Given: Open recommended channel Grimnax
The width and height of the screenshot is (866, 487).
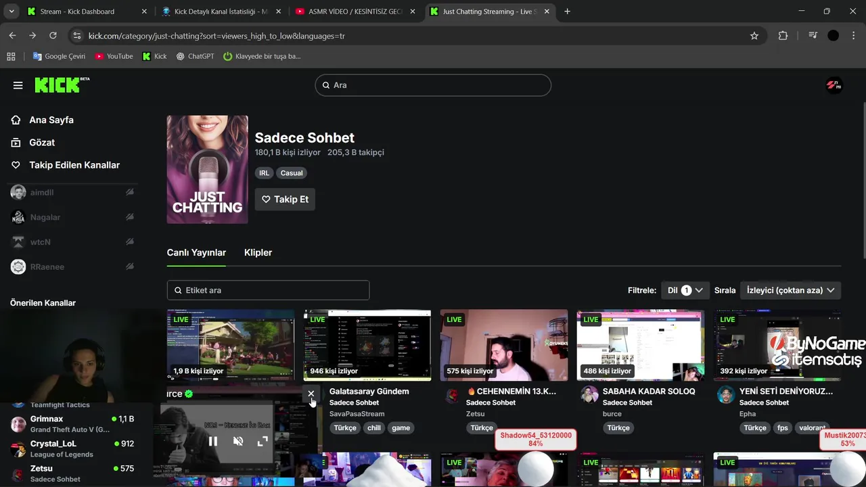Looking at the screenshot, I should coord(72,424).
